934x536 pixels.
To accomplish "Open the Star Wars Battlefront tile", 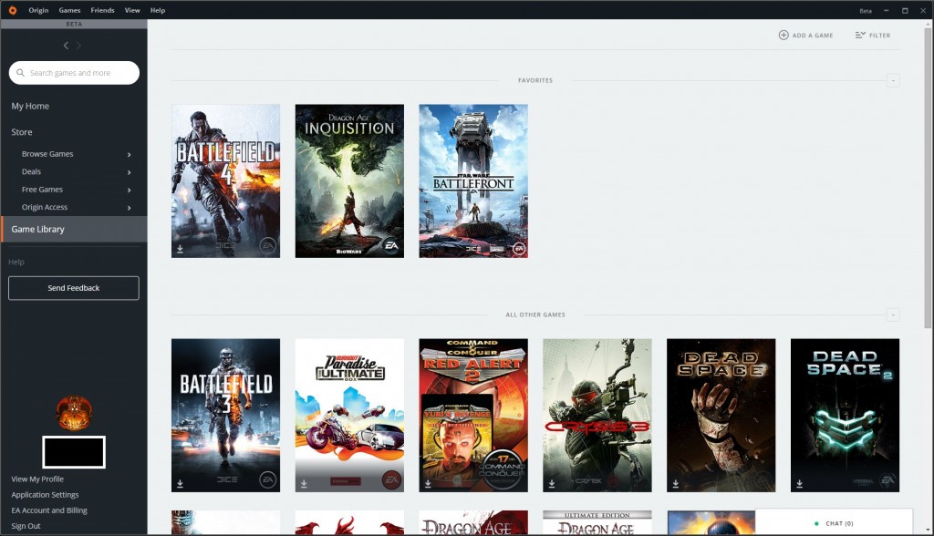I will tap(473, 181).
